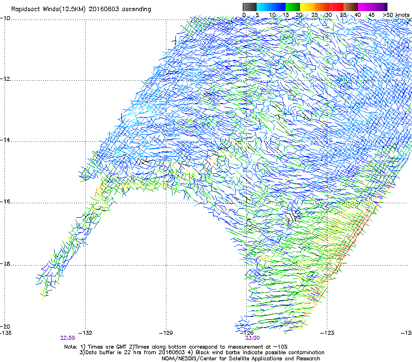Click the 'Data buffer is 22 hrs' note
Viewport: 412px width, 362px height.
tap(202, 353)
